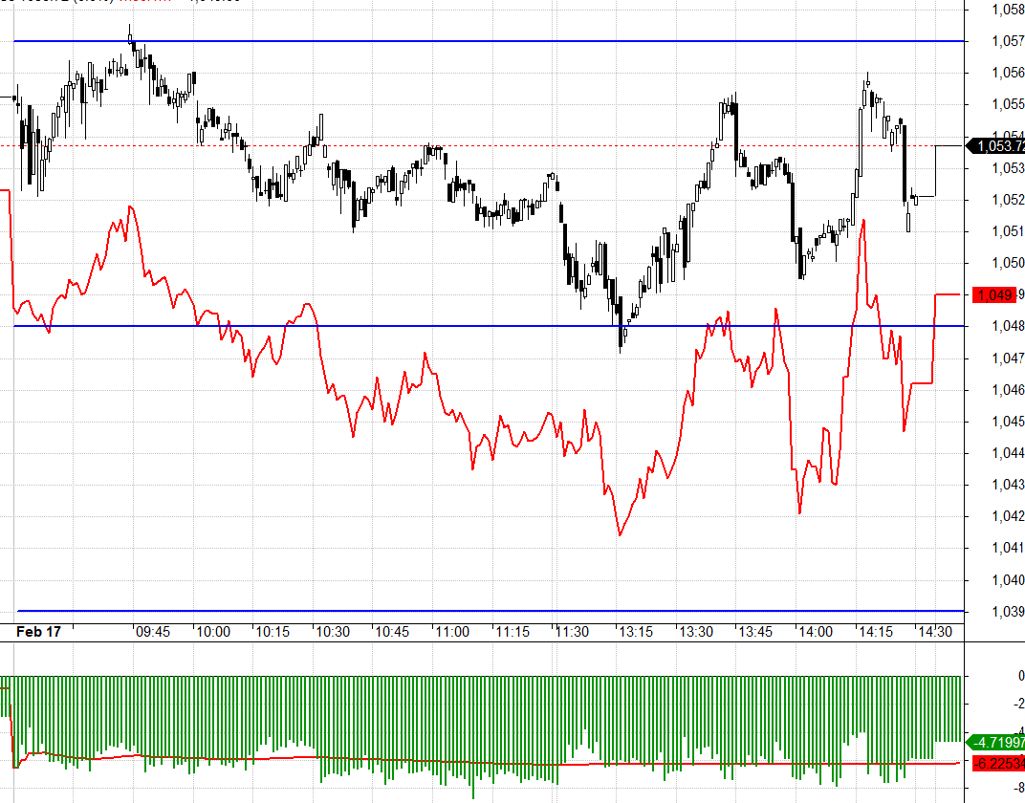
Task: Click the 1,039 price axis label
Action: coord(1008,612)
